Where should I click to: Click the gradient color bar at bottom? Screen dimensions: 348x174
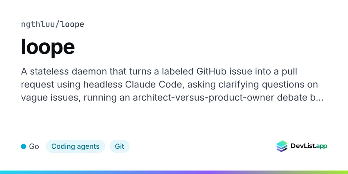point(174,172)
